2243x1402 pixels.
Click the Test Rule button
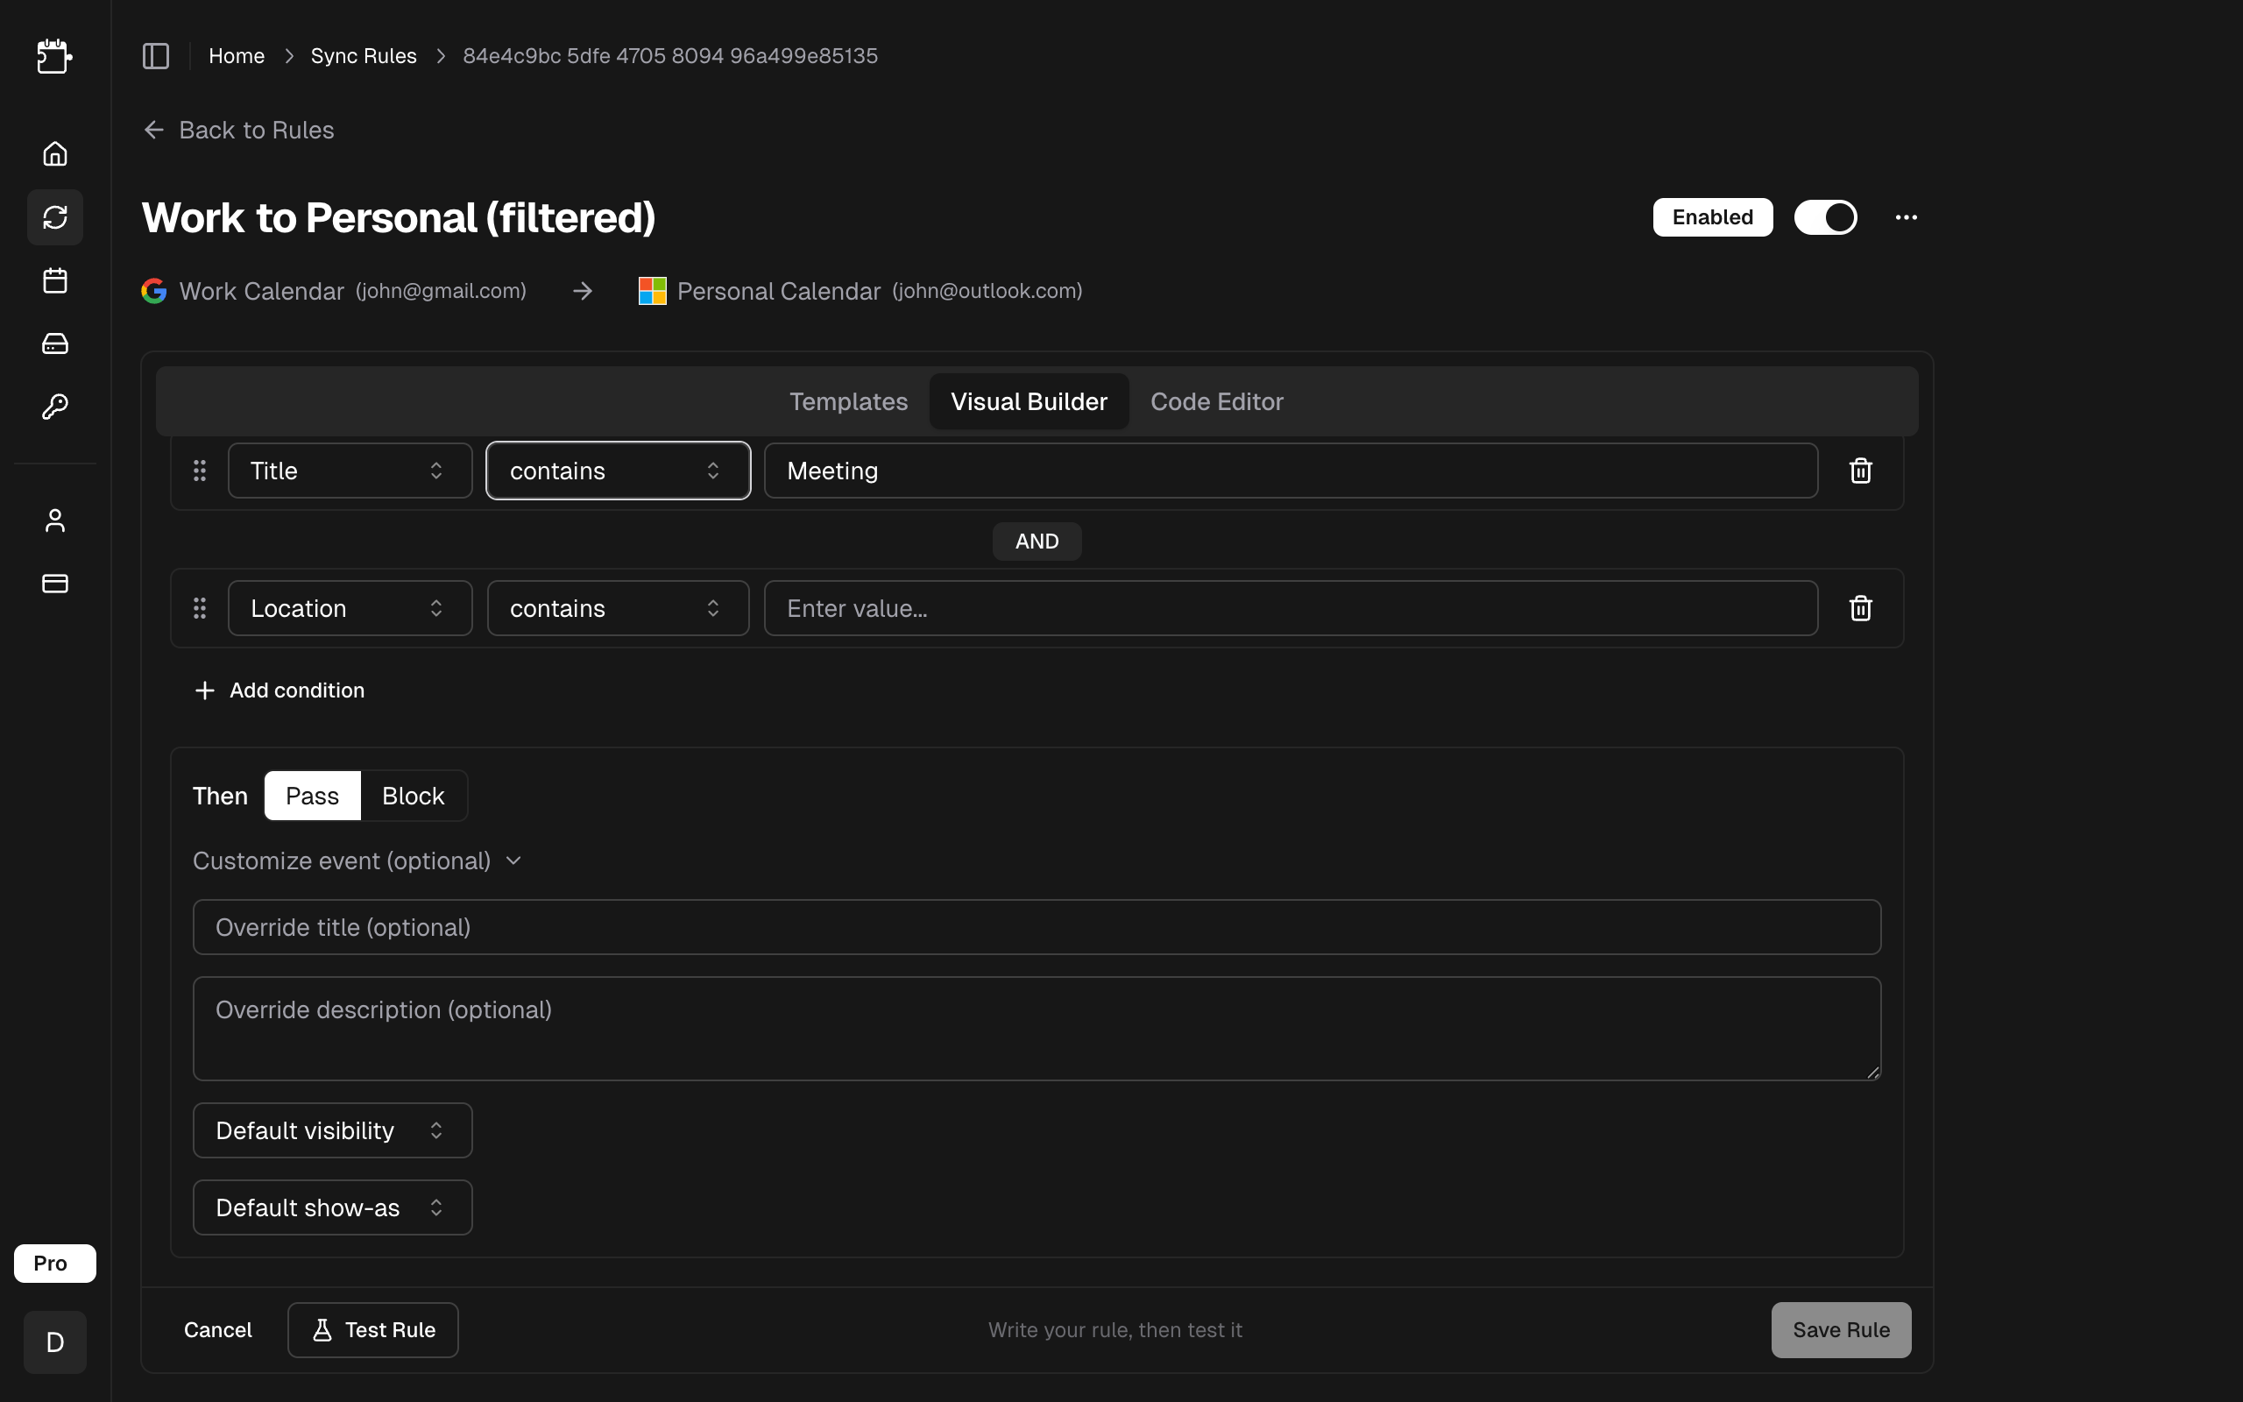coord(372,1328)
